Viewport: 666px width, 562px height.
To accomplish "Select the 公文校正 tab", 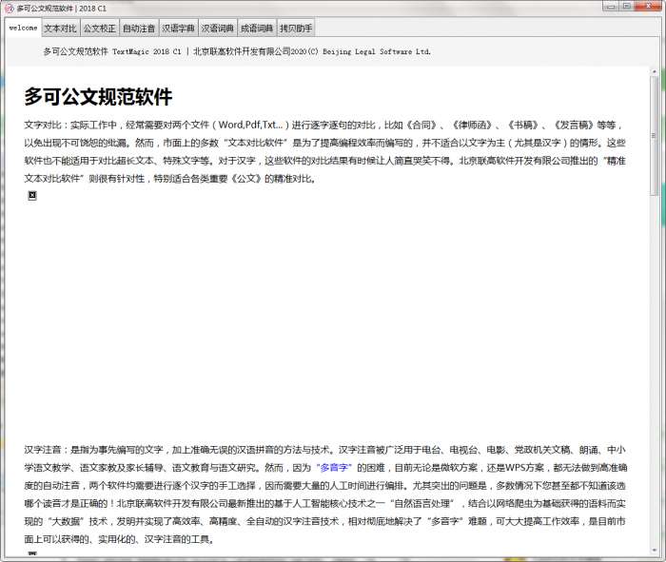I will [99, 29].
